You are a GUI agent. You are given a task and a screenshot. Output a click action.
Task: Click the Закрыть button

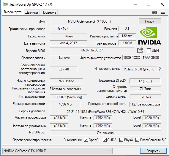[x=153, y=151]
